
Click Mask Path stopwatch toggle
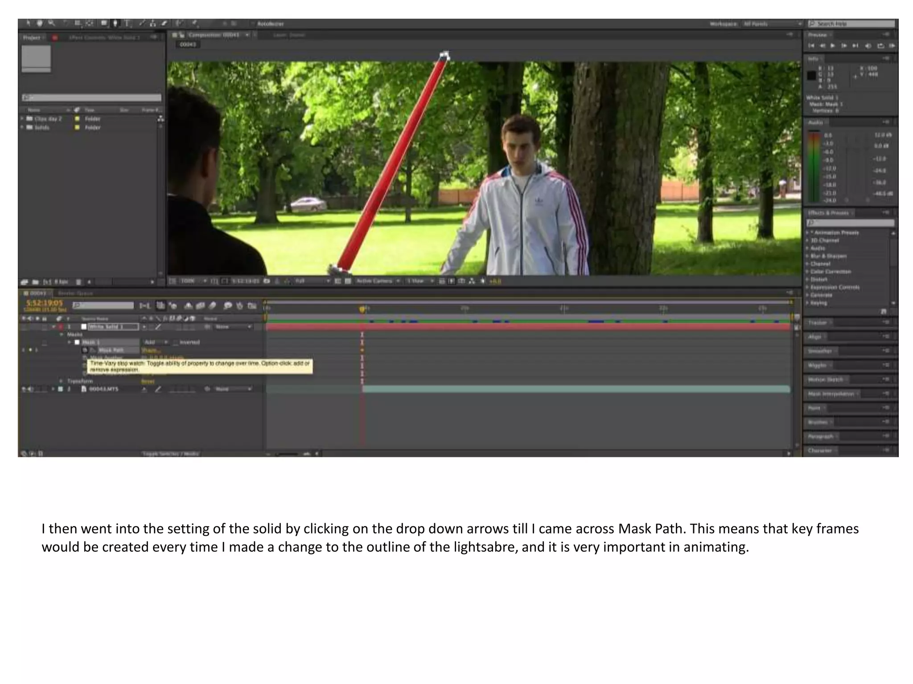coord(85,350)
